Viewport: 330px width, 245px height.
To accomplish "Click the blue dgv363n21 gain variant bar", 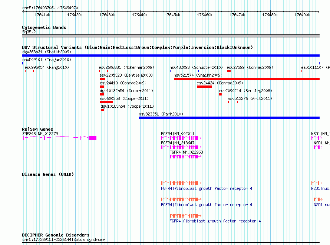I will [171, 56].
